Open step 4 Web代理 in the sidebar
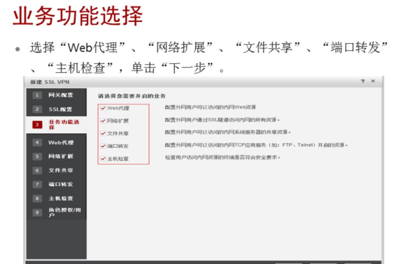Screen dimensions: 408x264 pyautogui.click(x=56, y=143)
